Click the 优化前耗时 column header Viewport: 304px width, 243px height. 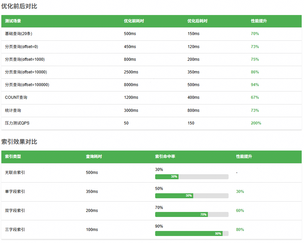pyautogui.click(x=134, y=21)
